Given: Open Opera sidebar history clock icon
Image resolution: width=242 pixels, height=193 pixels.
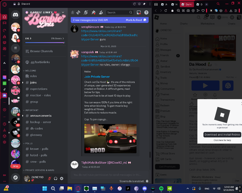Looking at the screenshot, I should (4, 124).
